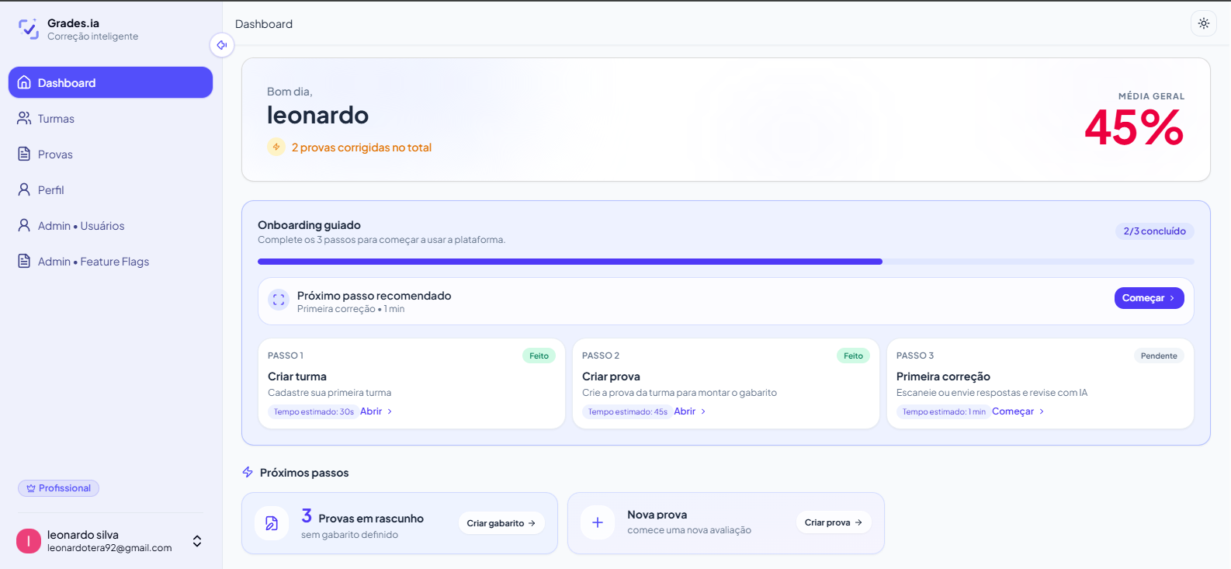Click the Criar gabarito button
This screenshot has width=1231, height=569.
(501, 523)
